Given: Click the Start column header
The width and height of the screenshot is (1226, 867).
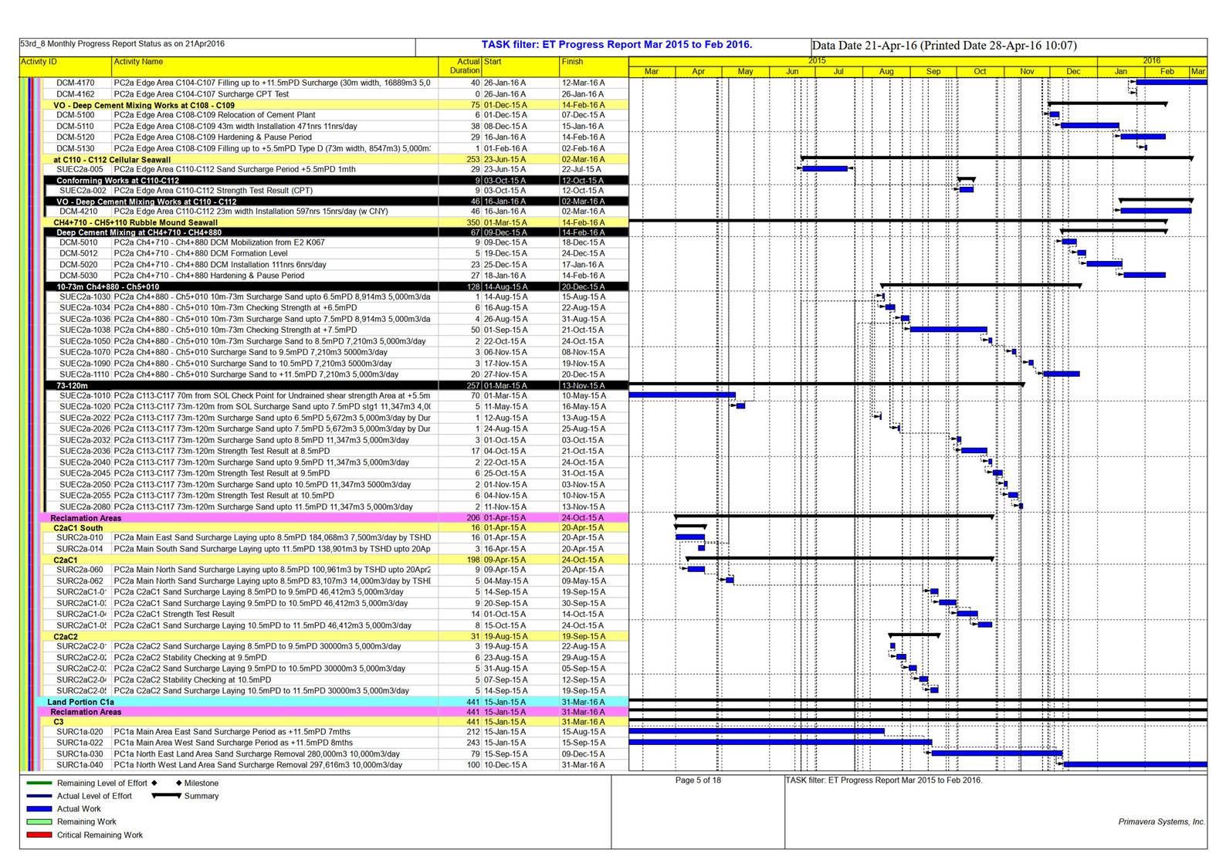Looking at the screenshot, I should tap(493, 62).
